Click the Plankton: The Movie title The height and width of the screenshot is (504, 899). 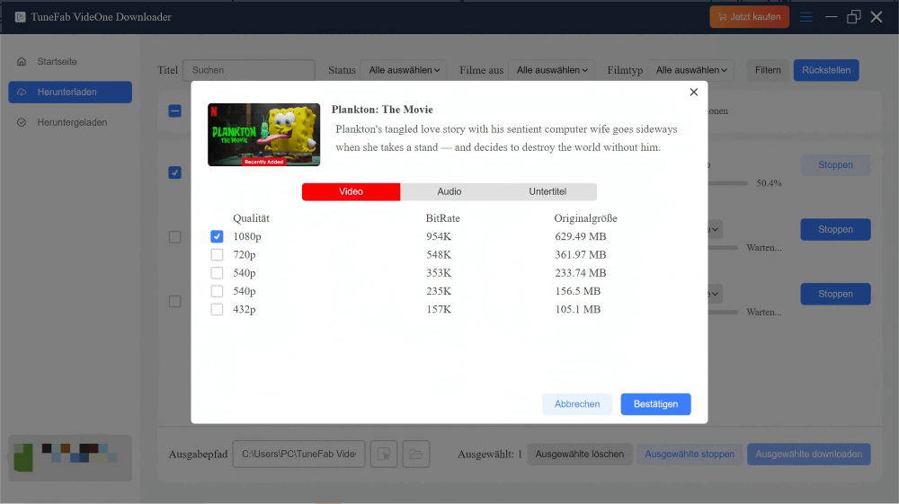[382, 110]
